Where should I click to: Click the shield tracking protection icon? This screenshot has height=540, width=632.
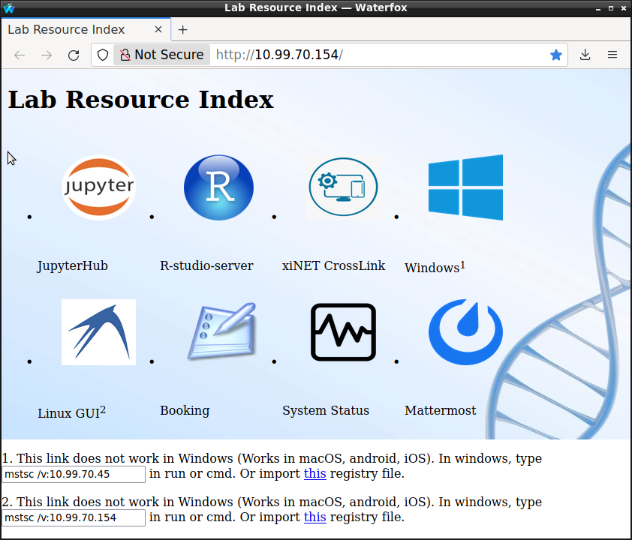pos(103,55)
